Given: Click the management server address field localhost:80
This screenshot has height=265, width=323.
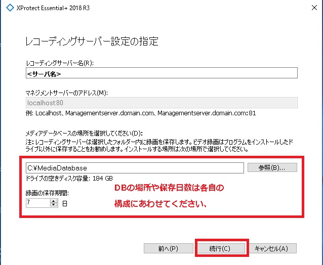Looking at the screenshot, I should 161,103.
